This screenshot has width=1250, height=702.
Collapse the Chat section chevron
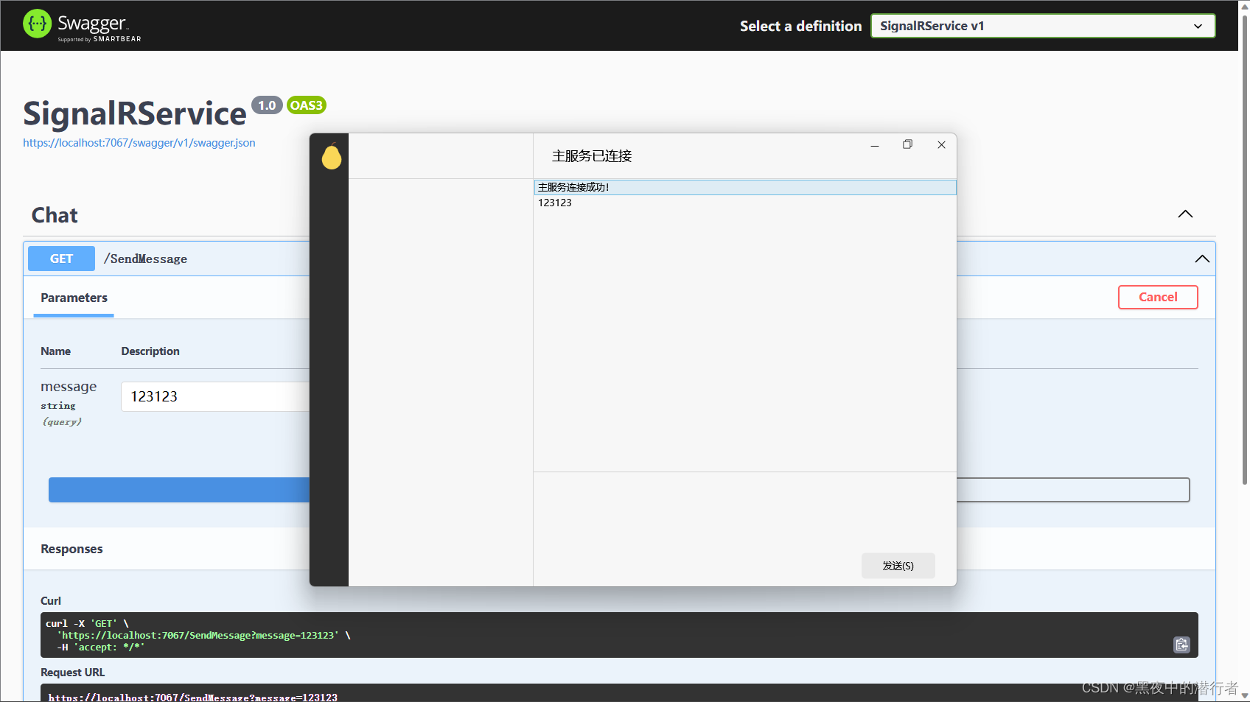tap(1185, 214)
